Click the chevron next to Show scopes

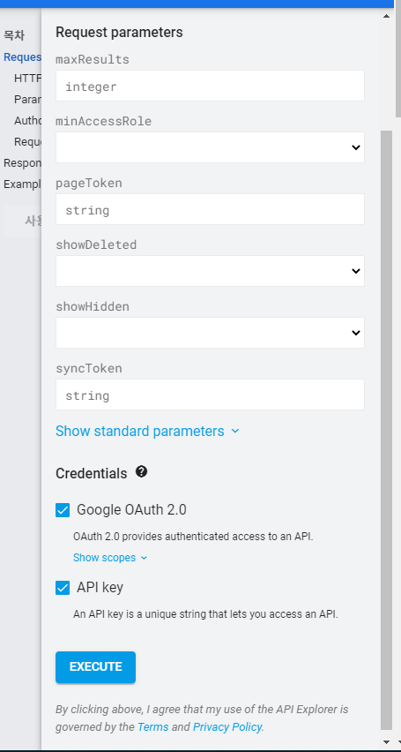pos(145,558)
